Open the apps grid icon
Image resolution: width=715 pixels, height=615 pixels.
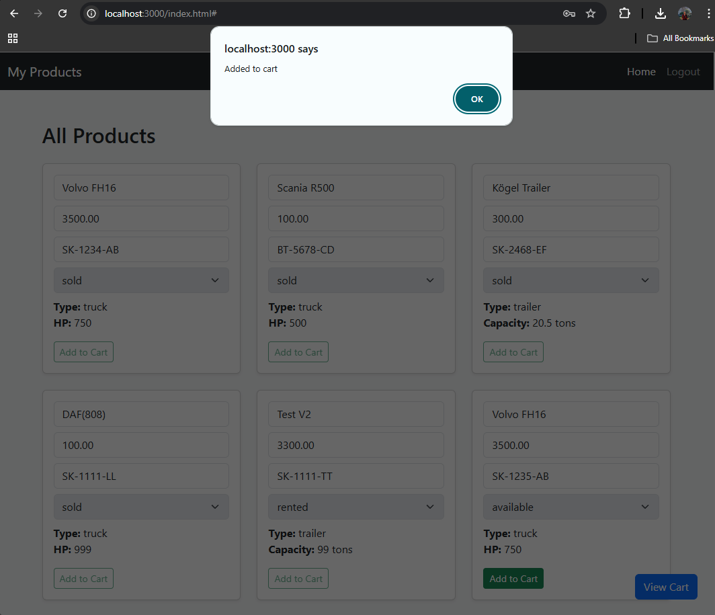tap(13, 38)
